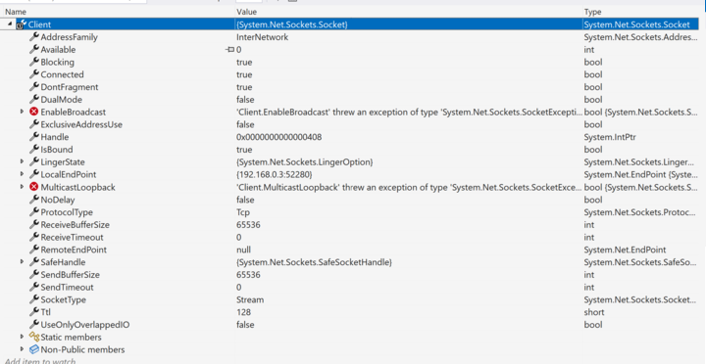Expand the LocalEndPoint property

(x=22, y=174)
